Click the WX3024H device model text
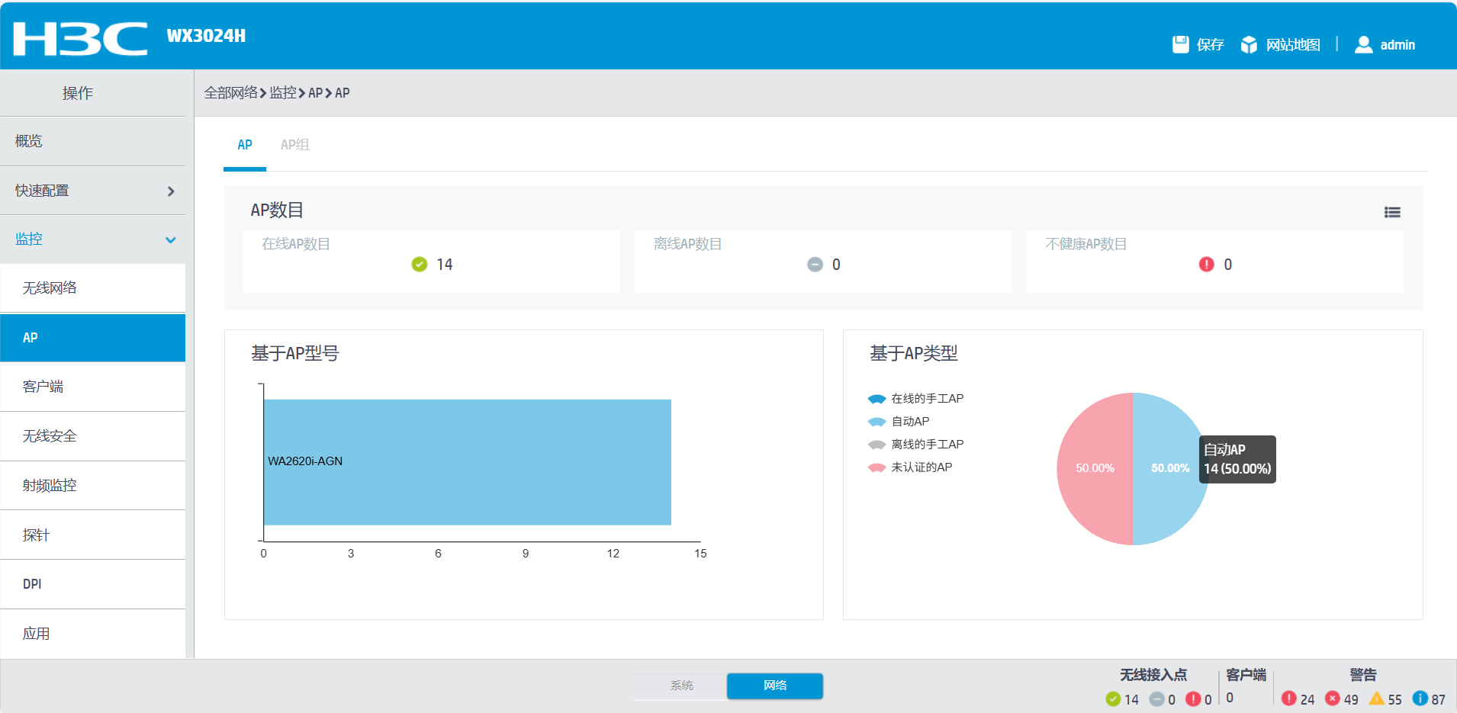The width and height of the screenshot is (1457, 713). point(206,36)
